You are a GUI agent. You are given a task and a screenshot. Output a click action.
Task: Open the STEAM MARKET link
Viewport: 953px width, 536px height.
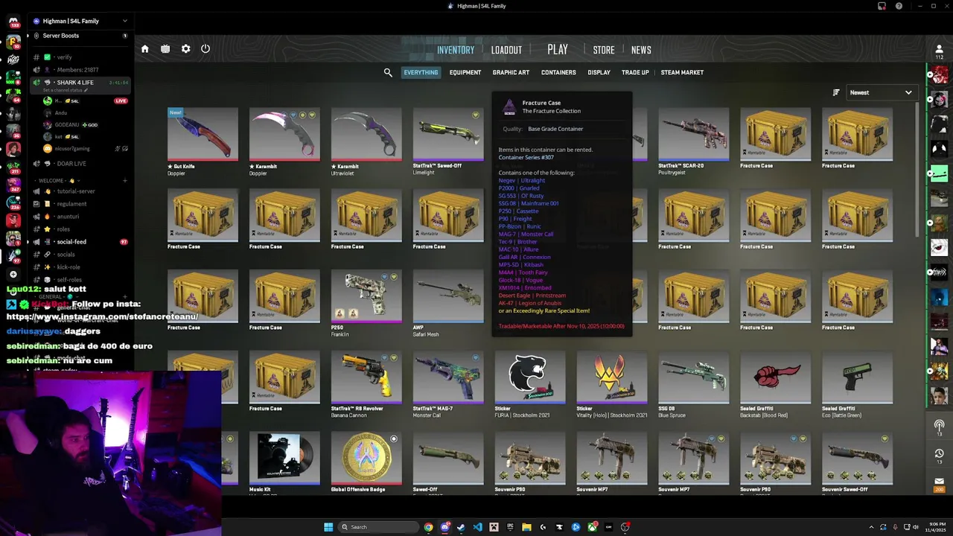(x=682, y=72)
